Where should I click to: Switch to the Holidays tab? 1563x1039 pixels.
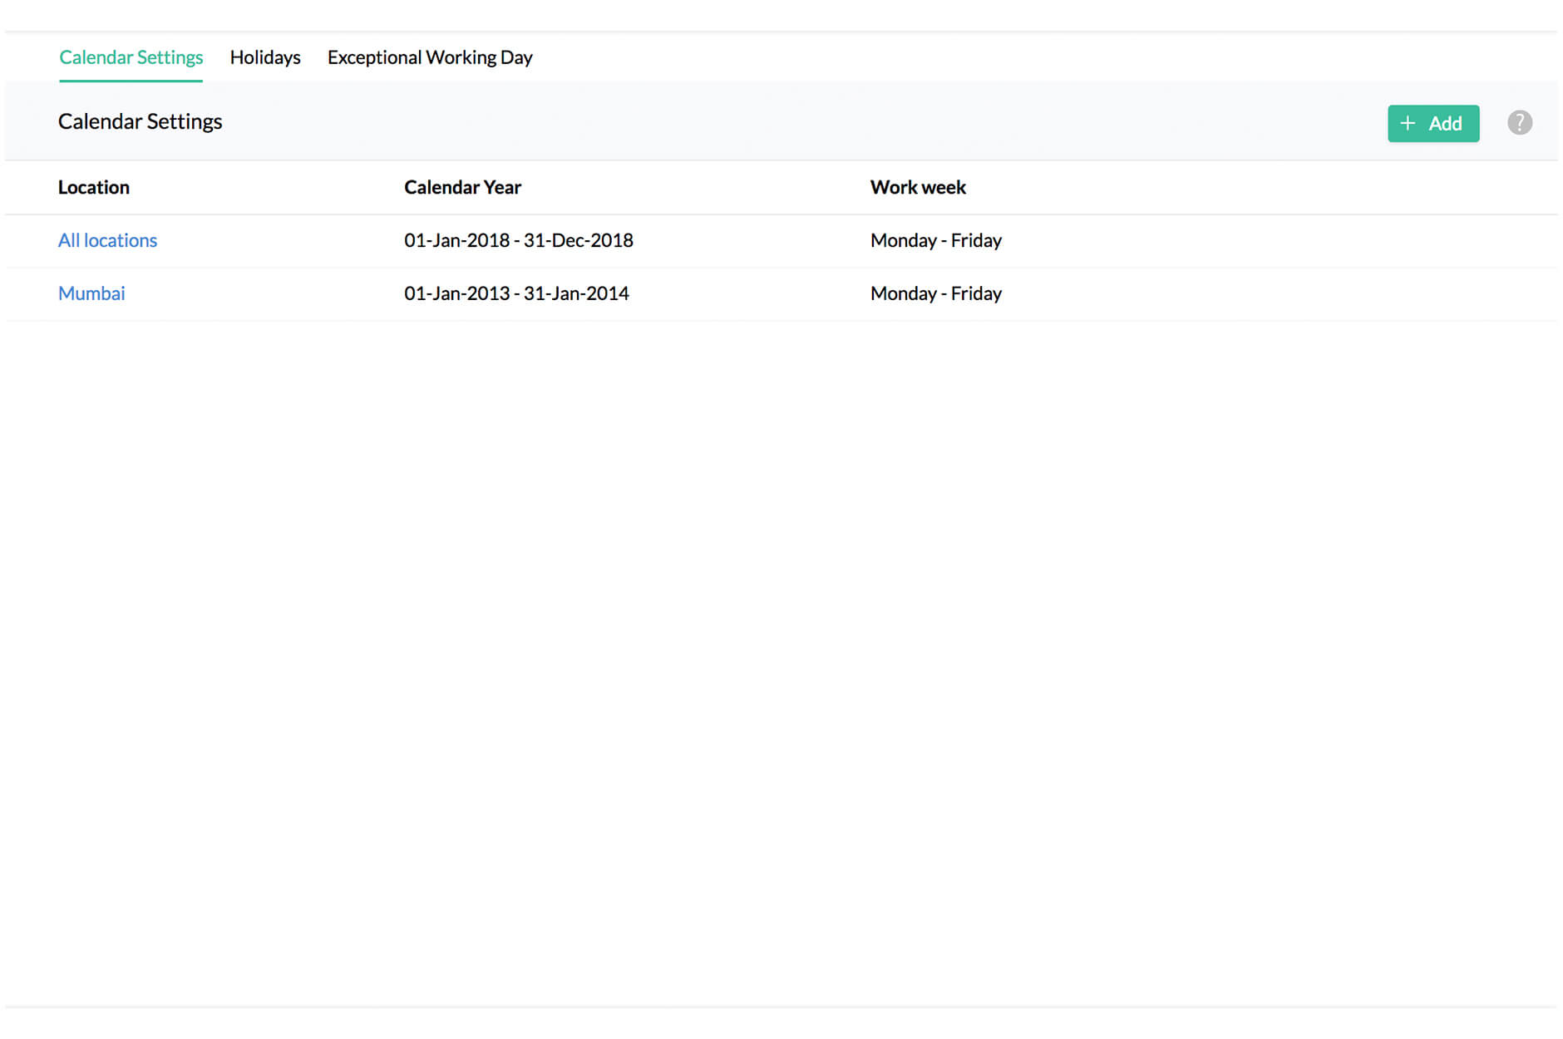click(265, 57)
